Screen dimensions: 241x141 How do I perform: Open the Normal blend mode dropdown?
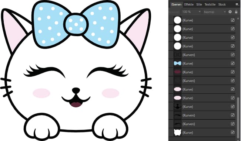(x=215, y=12)
